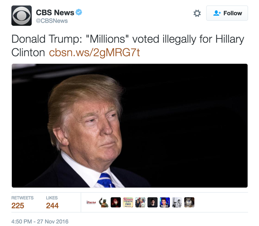This screenshot has width=259, height=226.
Task: Open the gear settings menu
Action: click(197, 13)
